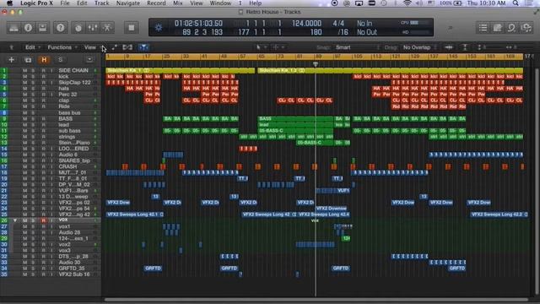Open Quick Help question mark icon
Image resolution: width=540 pixels, height=304 pixels.
point(60,28)
